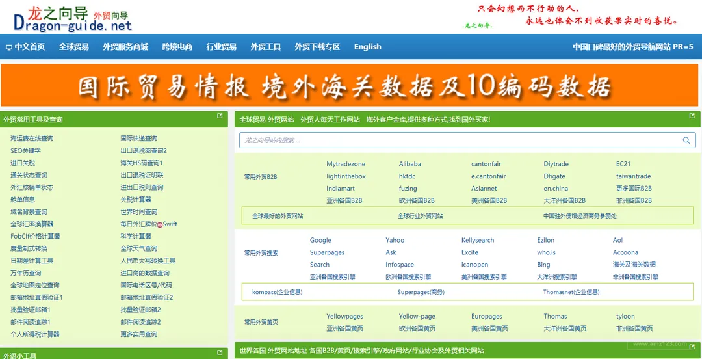Image resolution: width=702 pixels, height=359 pixels.
Task: Click the orange 国际贸易情报 banner
Action: tap(350, 85)
